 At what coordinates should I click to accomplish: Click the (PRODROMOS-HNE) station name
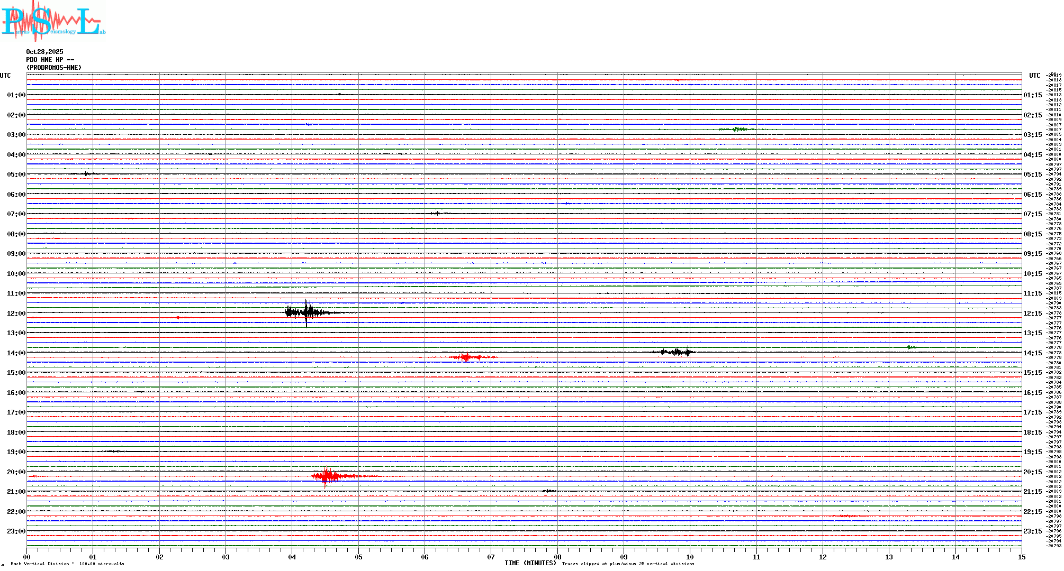(x=54, y=68)
